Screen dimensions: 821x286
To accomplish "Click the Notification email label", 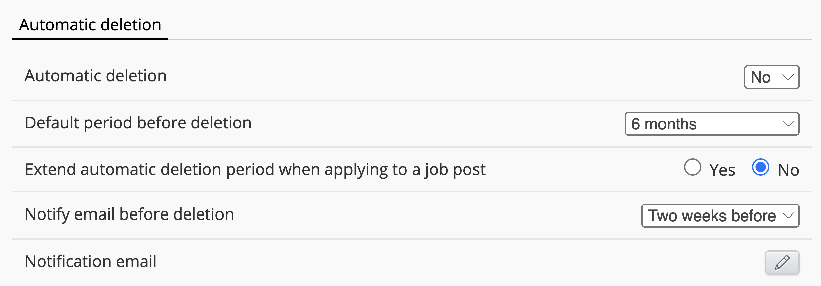I will [x=90, y=261].
